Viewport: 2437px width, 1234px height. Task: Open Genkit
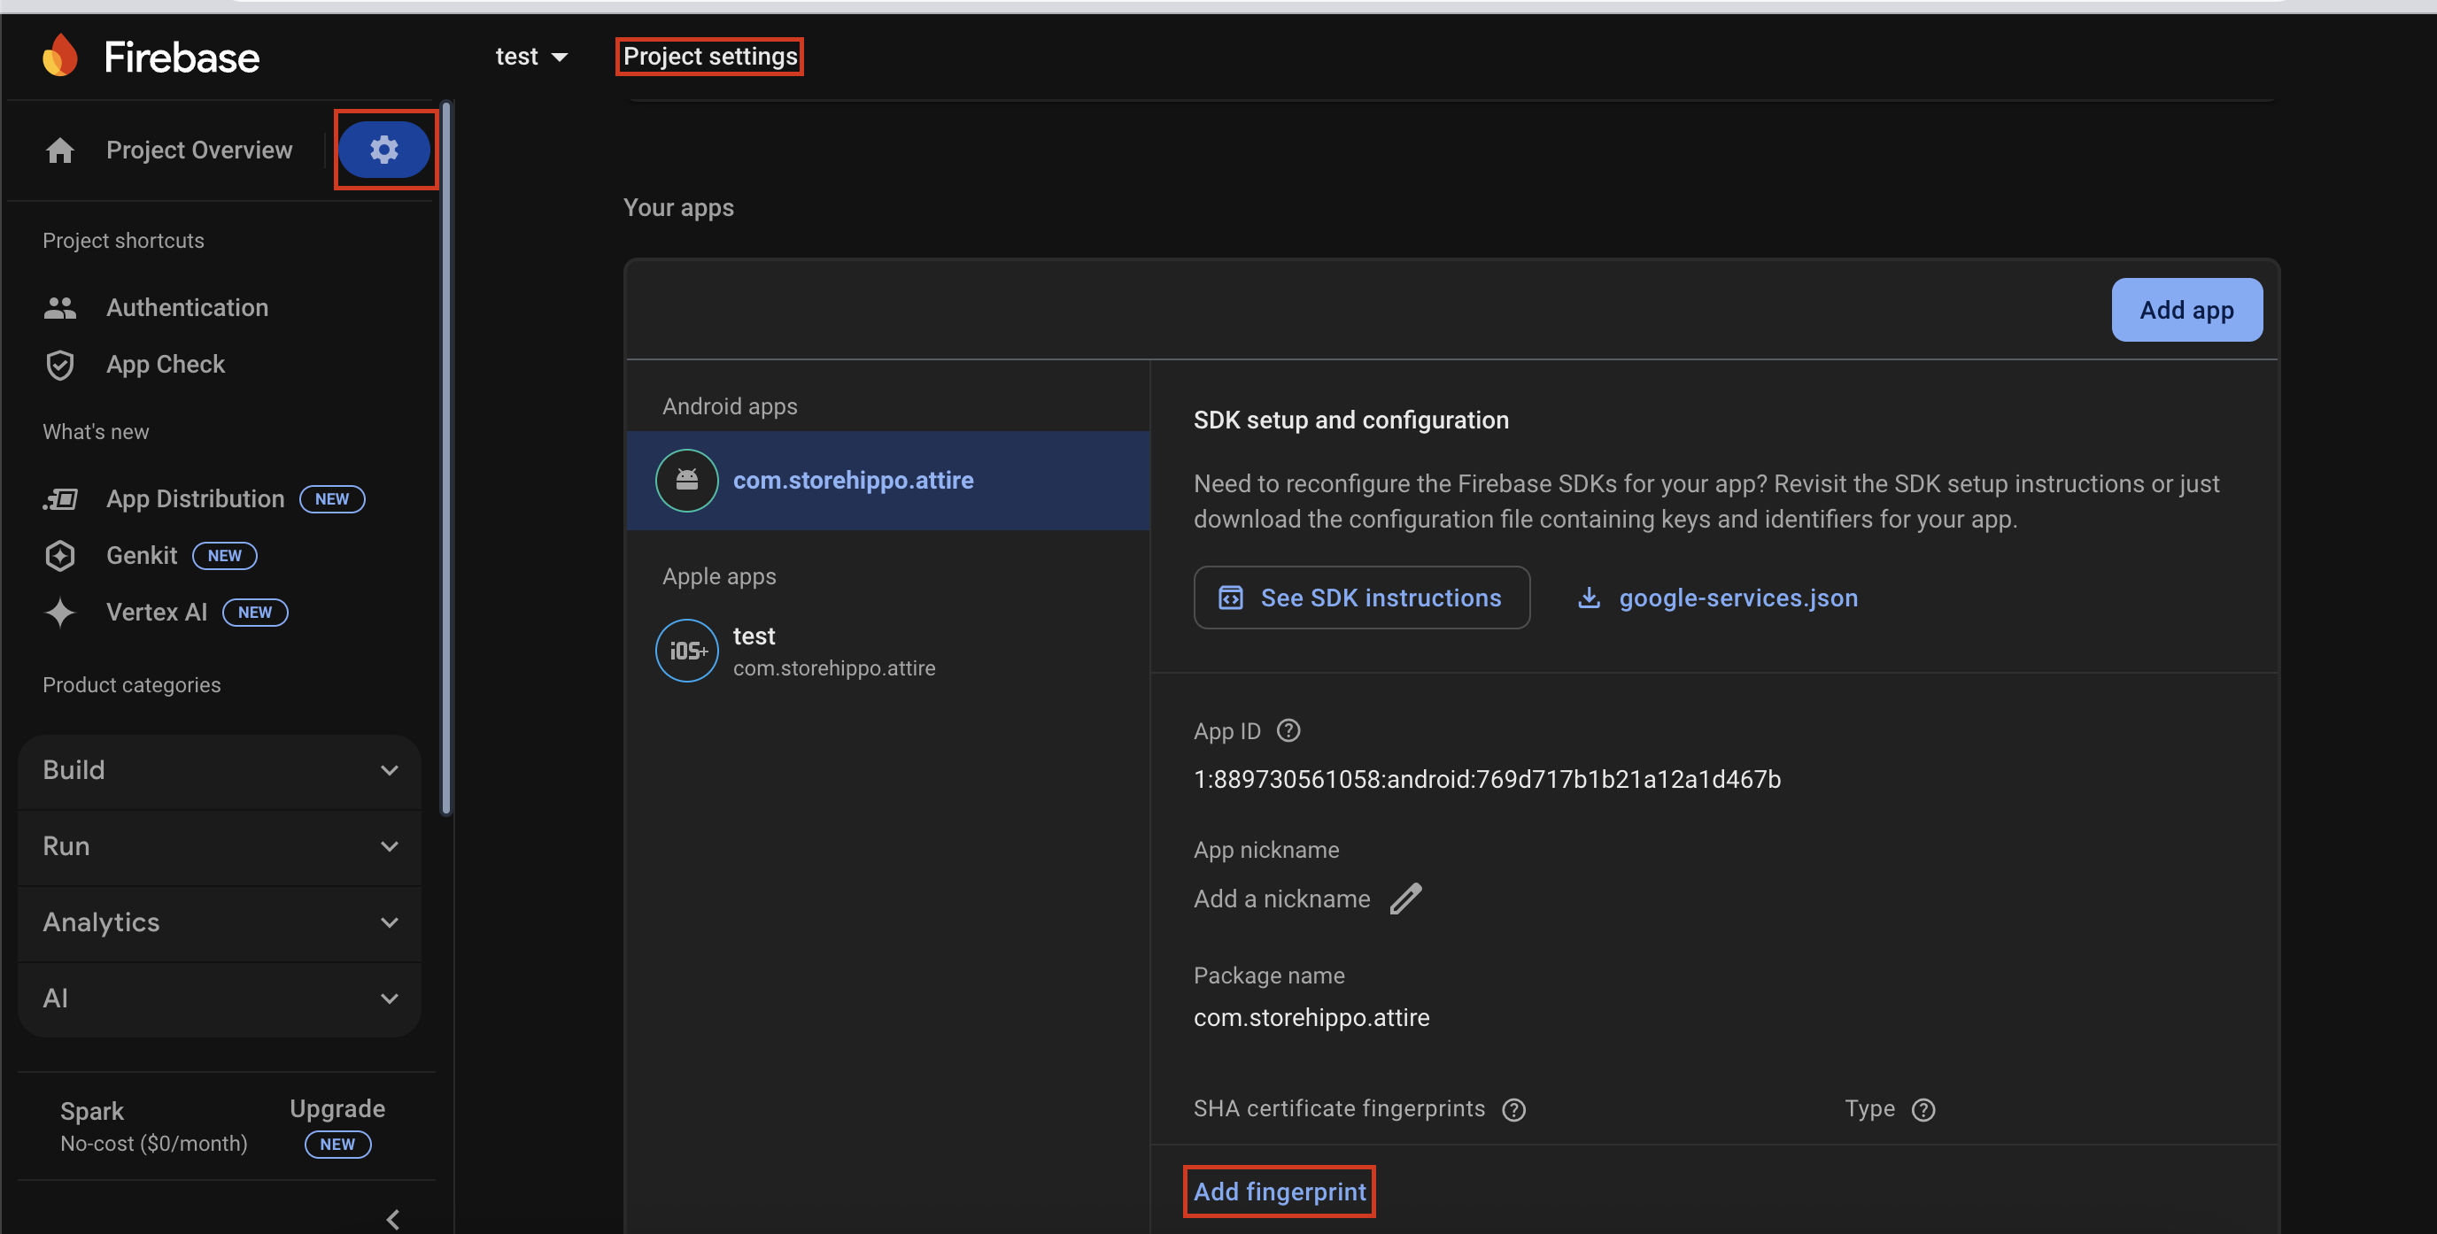(x=142, y=555)
